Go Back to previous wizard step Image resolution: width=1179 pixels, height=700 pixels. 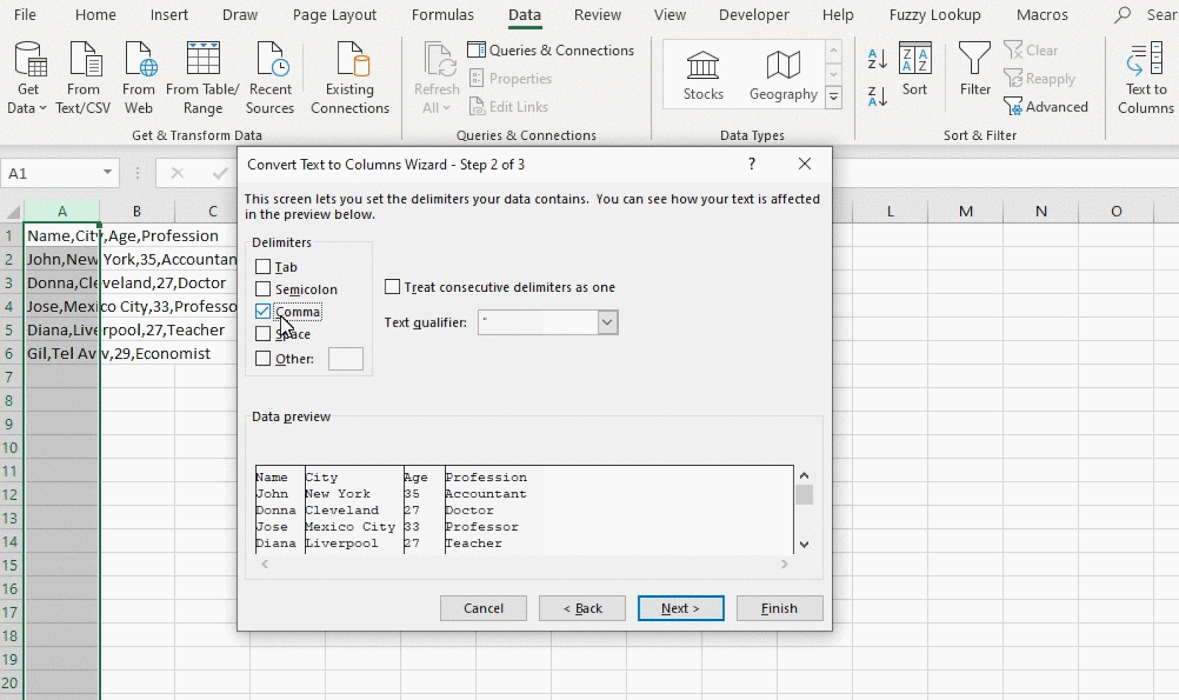click(582, 608)
